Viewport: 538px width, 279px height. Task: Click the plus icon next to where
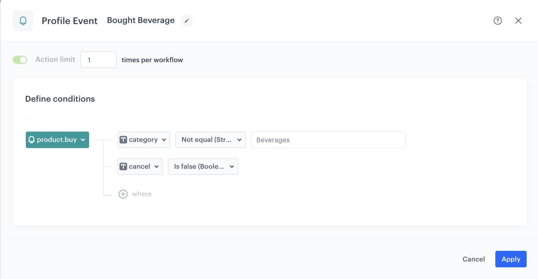123,194
